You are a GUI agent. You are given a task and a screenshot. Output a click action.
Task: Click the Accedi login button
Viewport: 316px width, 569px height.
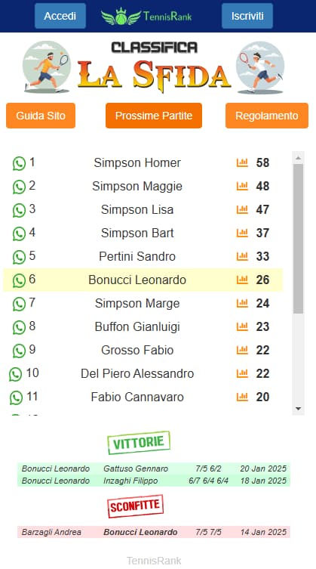(x=60, y=16)
